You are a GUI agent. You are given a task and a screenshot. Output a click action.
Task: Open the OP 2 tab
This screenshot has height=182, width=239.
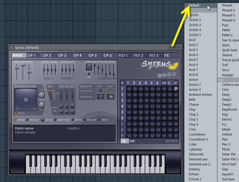(49, 55)
